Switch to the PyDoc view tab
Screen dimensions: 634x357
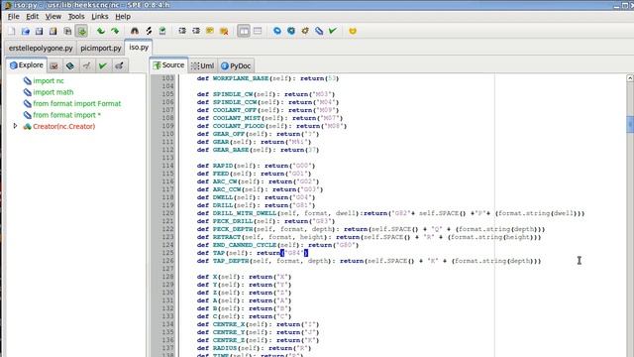tap(236, 66)
